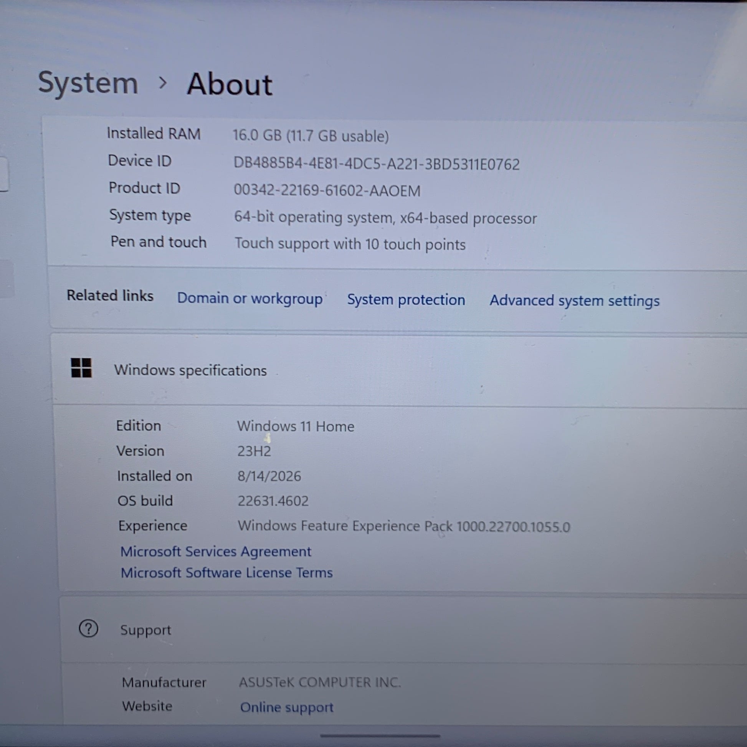This screenshot has height=747, width=747.
Task: Open Advanced system settings
Action: click(575, 301)
